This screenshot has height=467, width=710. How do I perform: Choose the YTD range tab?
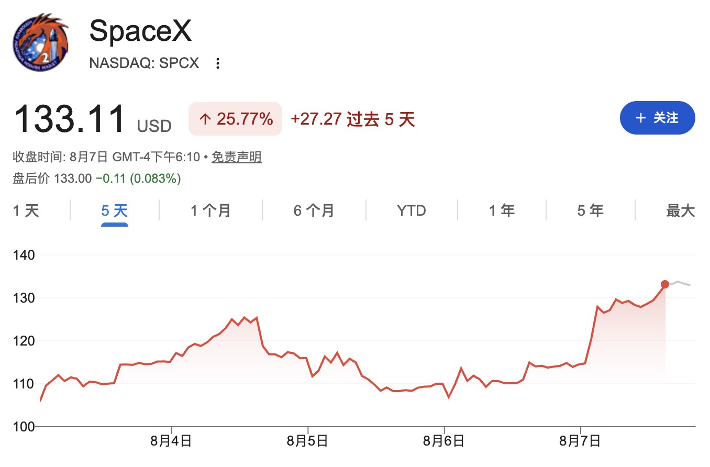point(412,211)
